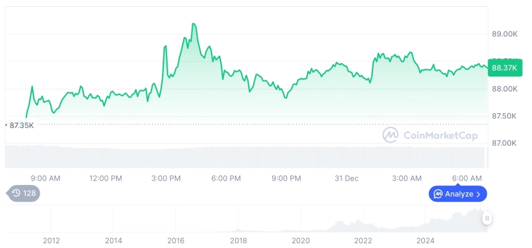Screen dimensions: 532x248
Task: Click the highest peak of the price line
Action: pos(194,24)
